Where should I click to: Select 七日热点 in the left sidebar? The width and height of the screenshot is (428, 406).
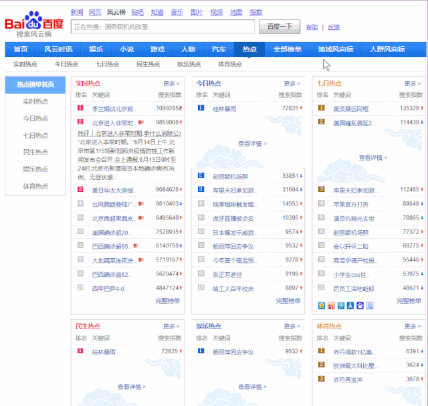click(35, 135)
